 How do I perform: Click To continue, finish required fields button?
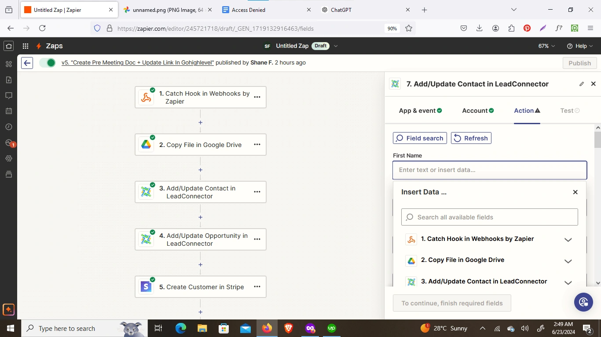pos(452,303)
